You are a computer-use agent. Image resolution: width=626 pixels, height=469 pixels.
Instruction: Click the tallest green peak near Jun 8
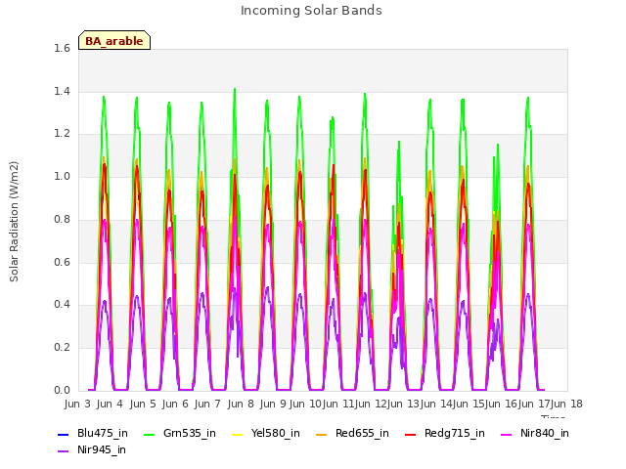[235, 89]
